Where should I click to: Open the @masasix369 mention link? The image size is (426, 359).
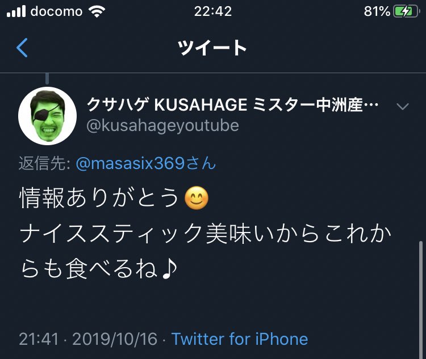(146, 163)
